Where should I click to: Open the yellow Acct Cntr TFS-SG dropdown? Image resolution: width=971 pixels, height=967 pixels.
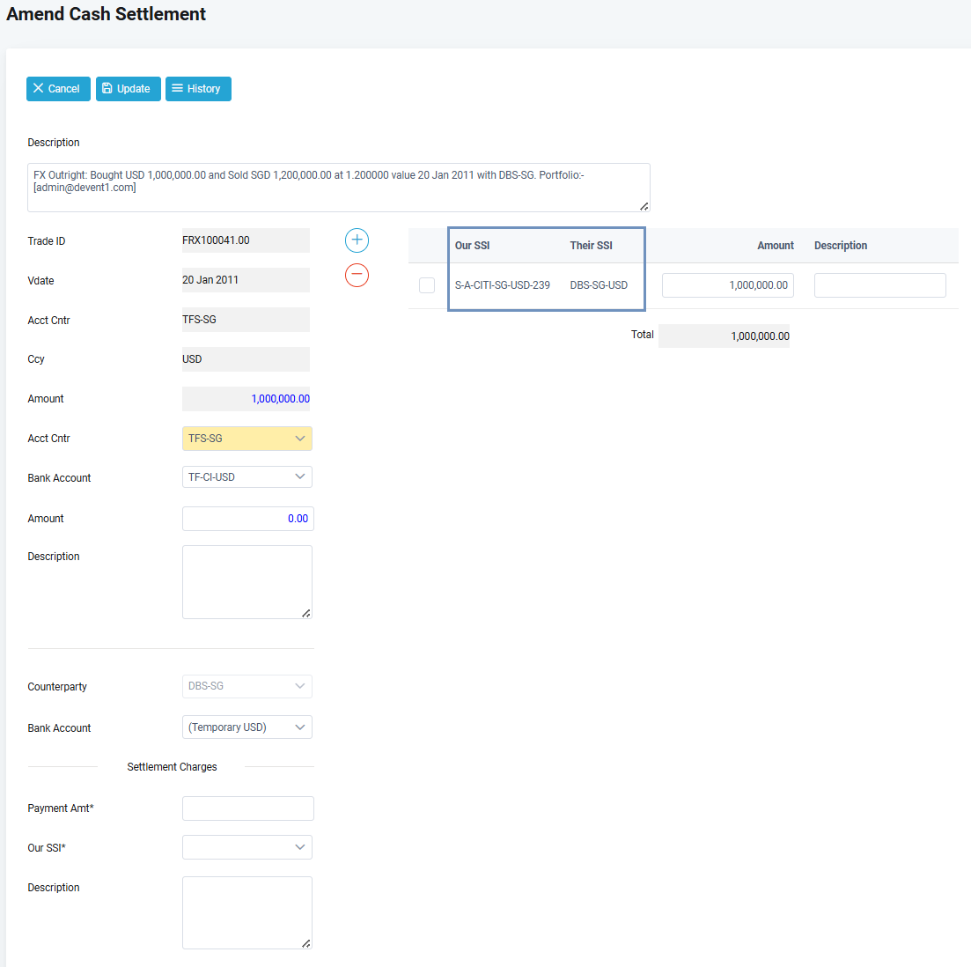tap(247, 439)
